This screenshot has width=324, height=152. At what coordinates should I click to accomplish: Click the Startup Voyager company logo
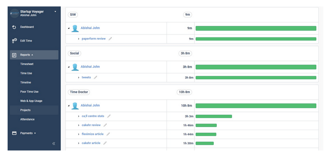14,13
